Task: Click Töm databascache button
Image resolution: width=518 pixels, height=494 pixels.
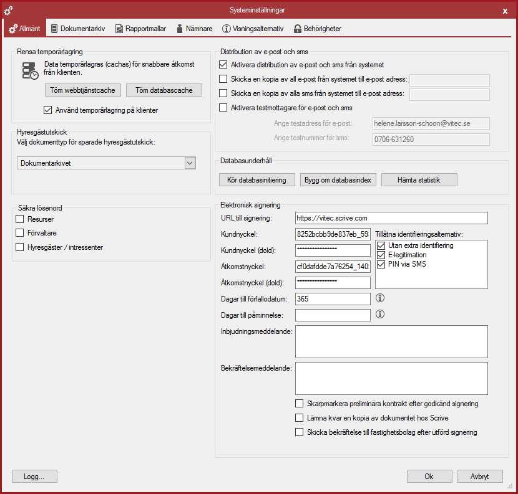Action: click(164, 90)
